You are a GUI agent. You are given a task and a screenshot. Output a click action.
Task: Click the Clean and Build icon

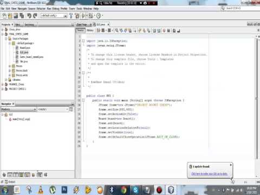click(x=77, y=16)
